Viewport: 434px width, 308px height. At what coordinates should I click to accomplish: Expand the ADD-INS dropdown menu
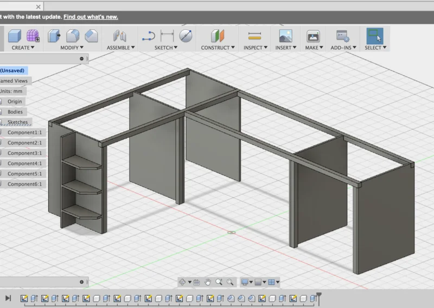point(343,48)
